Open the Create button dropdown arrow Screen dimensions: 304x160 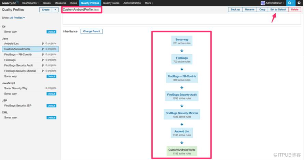point(55,10)
